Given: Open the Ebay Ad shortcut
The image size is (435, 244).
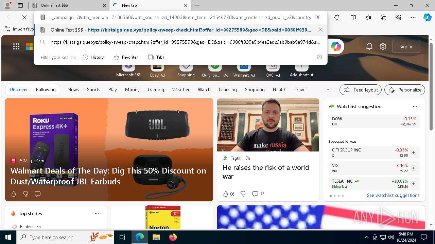Looking at the screenshot, I should [x=157, y=70].
